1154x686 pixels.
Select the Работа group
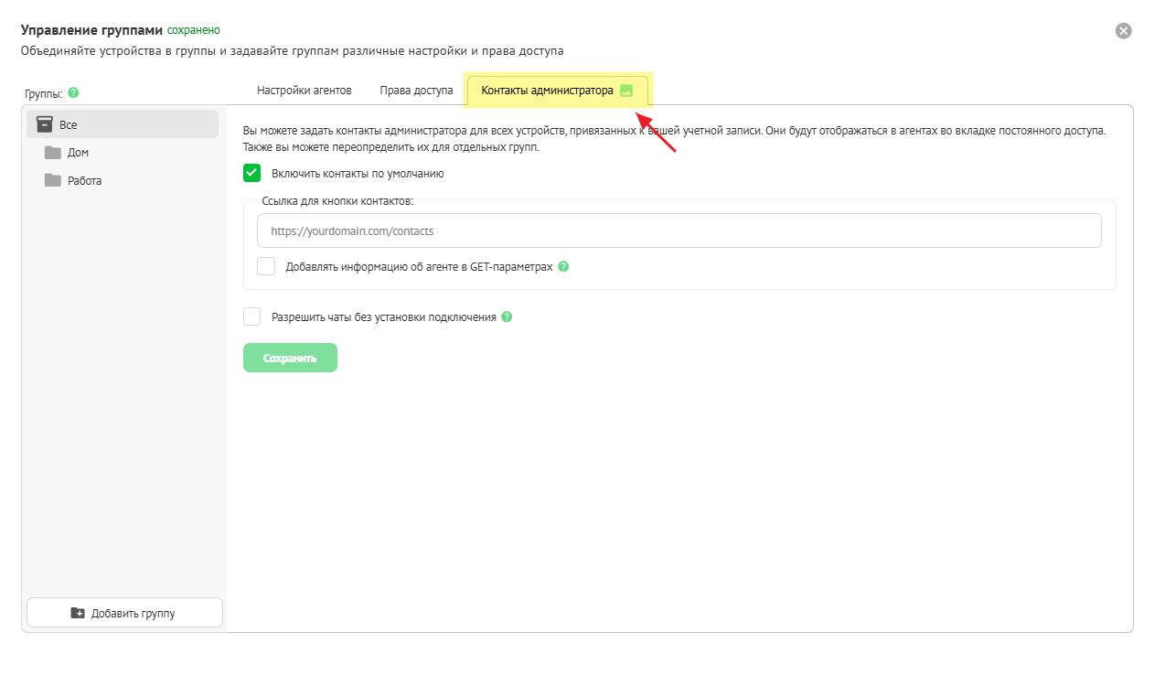point(84,181)
